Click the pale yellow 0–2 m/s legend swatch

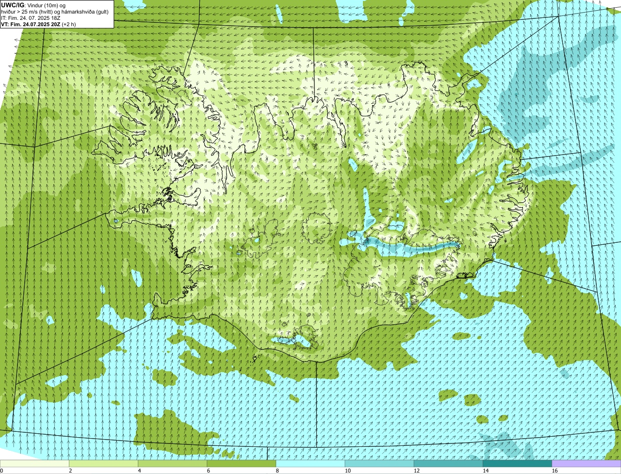tap(34, 464)
